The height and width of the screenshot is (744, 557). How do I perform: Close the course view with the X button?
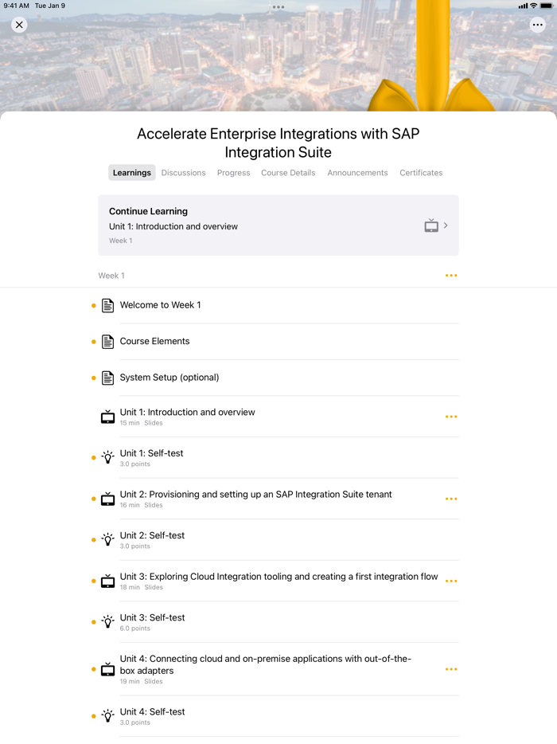pyautogui.click(x=19, y=25)
